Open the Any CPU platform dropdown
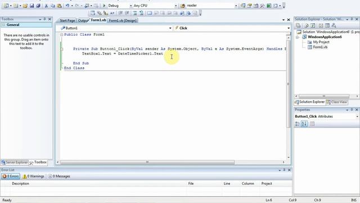The height and width of the screenshot is (203, 360). [x=176, y=6]
